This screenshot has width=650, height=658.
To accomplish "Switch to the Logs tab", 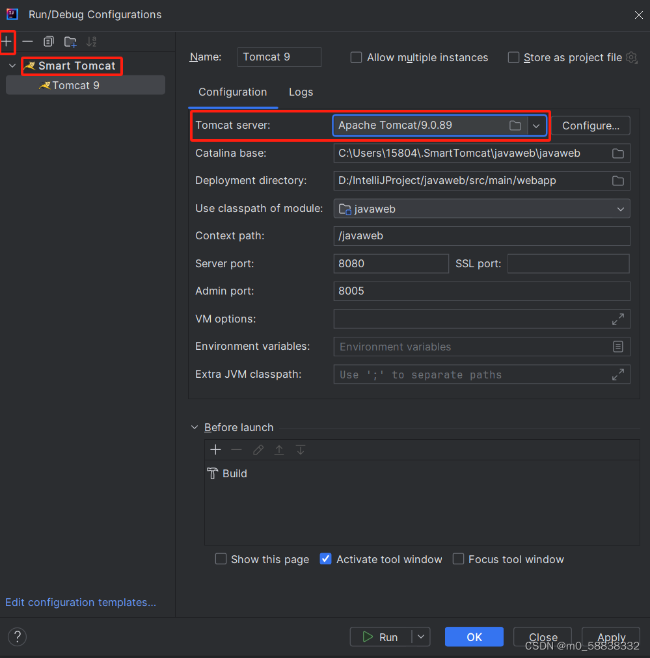I will click(301, 92).
